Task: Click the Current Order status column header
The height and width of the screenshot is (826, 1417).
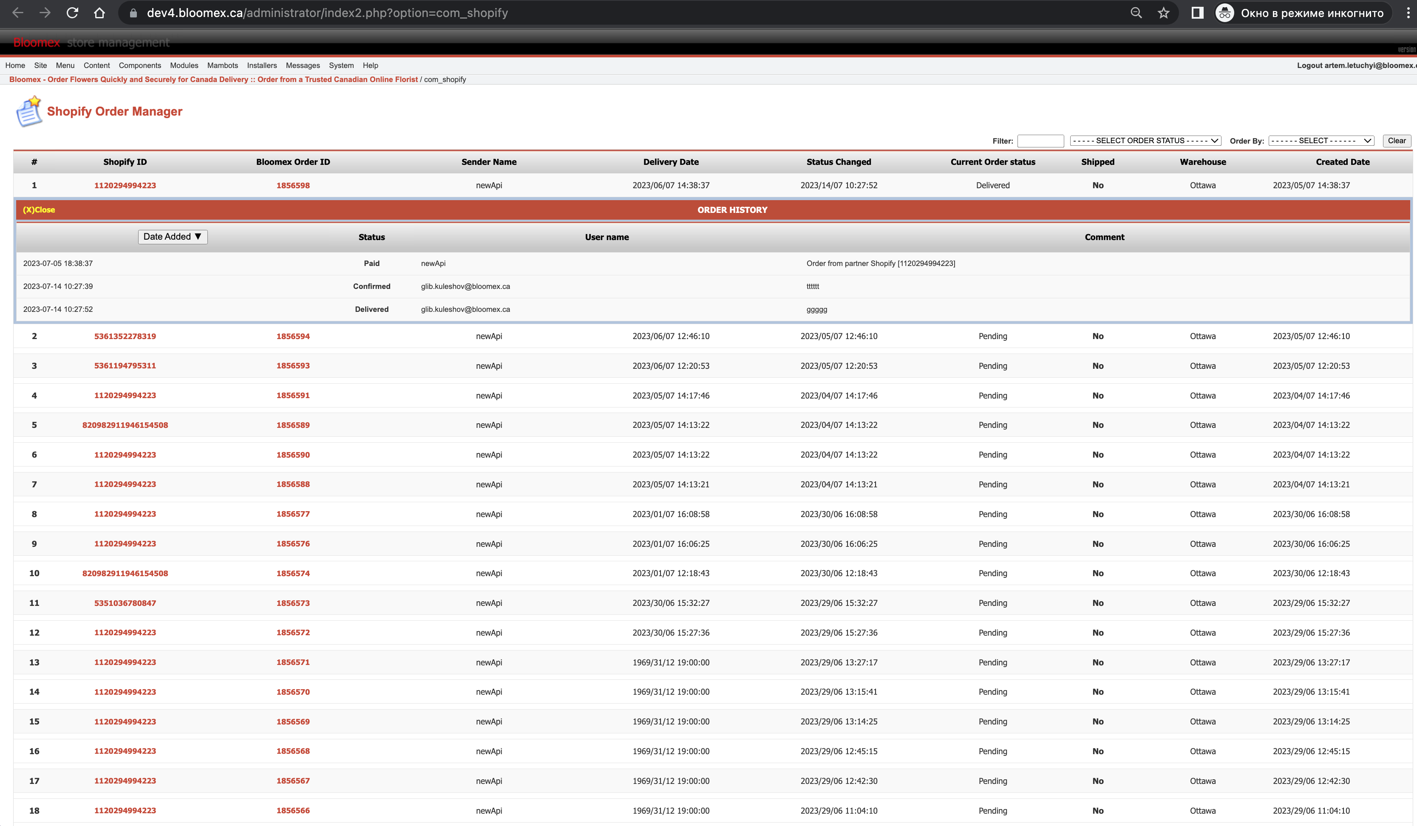Action: click(x=992, y=162)
